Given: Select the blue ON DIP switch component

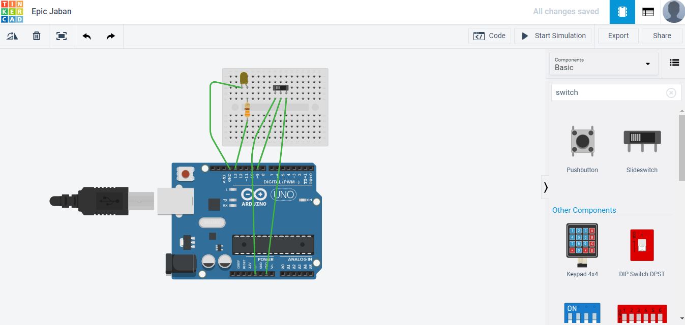Looking at the screenshot, I should click(x=582, y=313).
